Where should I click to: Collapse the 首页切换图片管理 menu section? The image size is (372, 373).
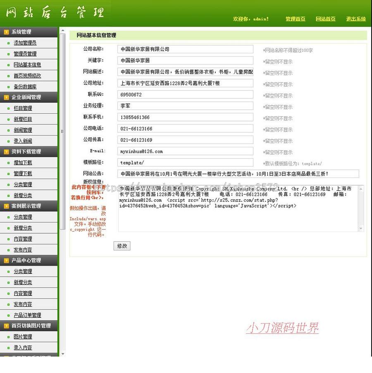pyautogui.click(x=29, y=326)
